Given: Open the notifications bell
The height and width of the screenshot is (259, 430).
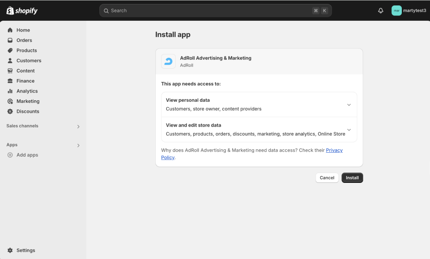Looking at the screenshot, I should 381,10.
